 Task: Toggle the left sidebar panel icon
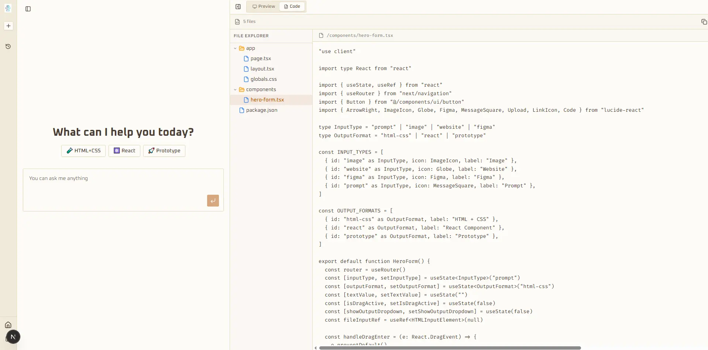click(28, 9)
